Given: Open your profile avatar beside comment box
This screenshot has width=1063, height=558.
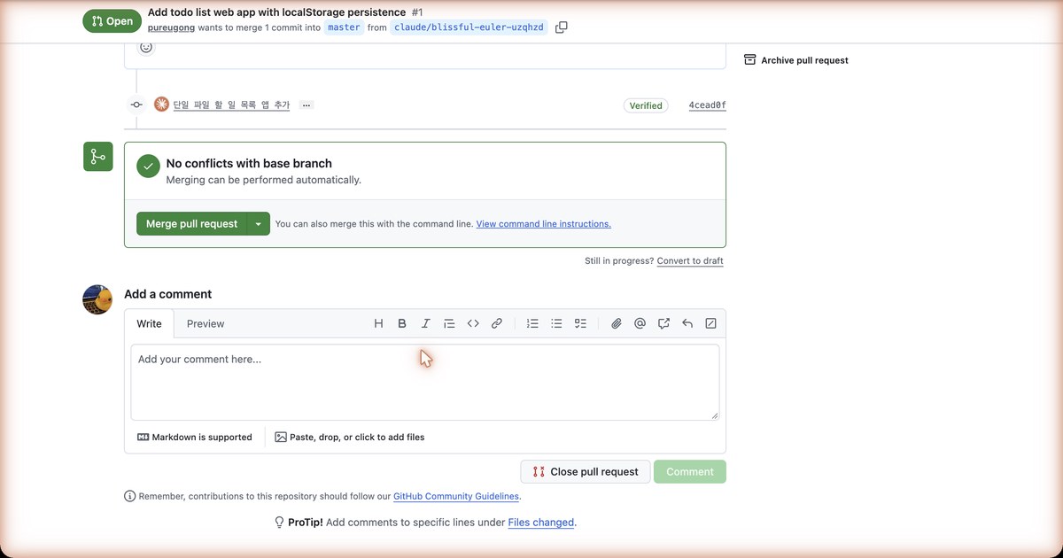Looking at the screenshot, I should [x=97, y=300].
